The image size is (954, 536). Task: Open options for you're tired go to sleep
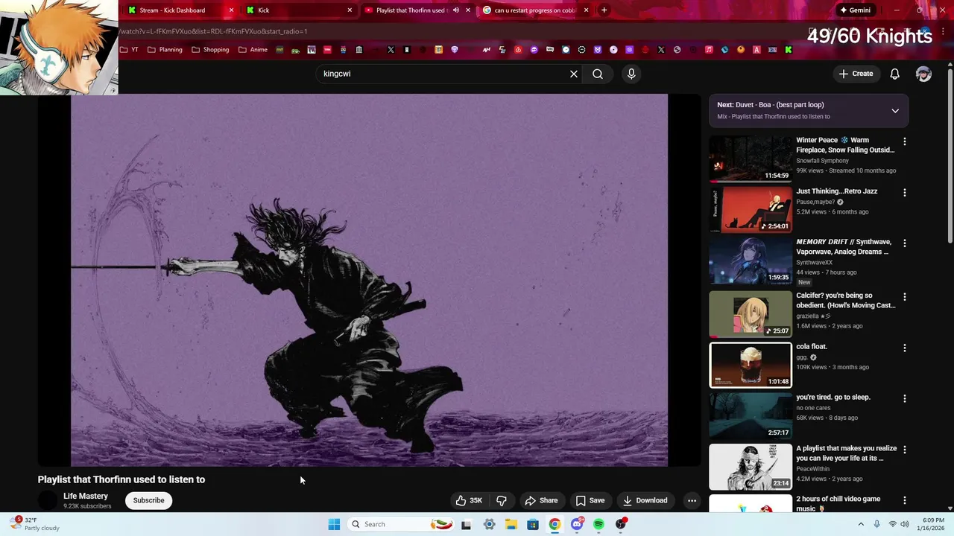click(905, 398)
